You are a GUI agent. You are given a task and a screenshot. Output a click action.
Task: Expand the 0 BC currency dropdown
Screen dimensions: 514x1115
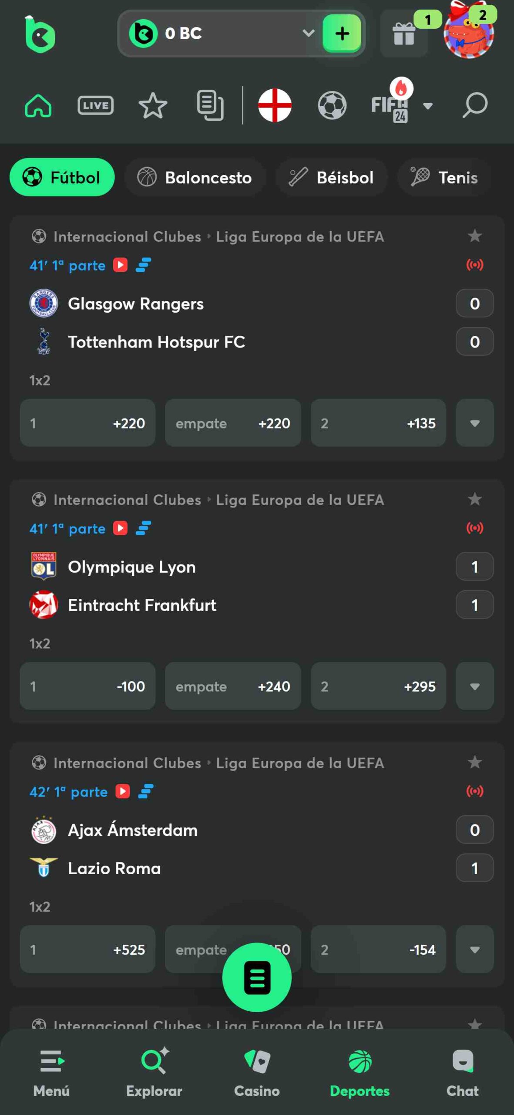point(308,33)
